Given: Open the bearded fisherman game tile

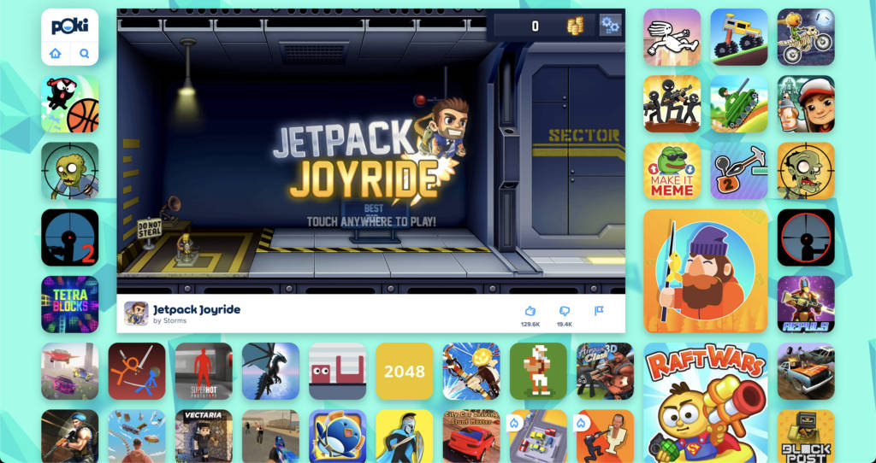Looking at the screenshot, I should pyautogui.click(x=706, y=271).
